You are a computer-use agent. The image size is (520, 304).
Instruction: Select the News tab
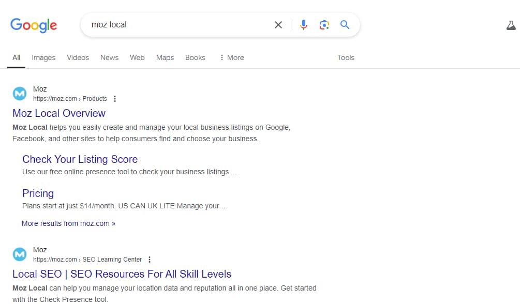pos(109,57)
